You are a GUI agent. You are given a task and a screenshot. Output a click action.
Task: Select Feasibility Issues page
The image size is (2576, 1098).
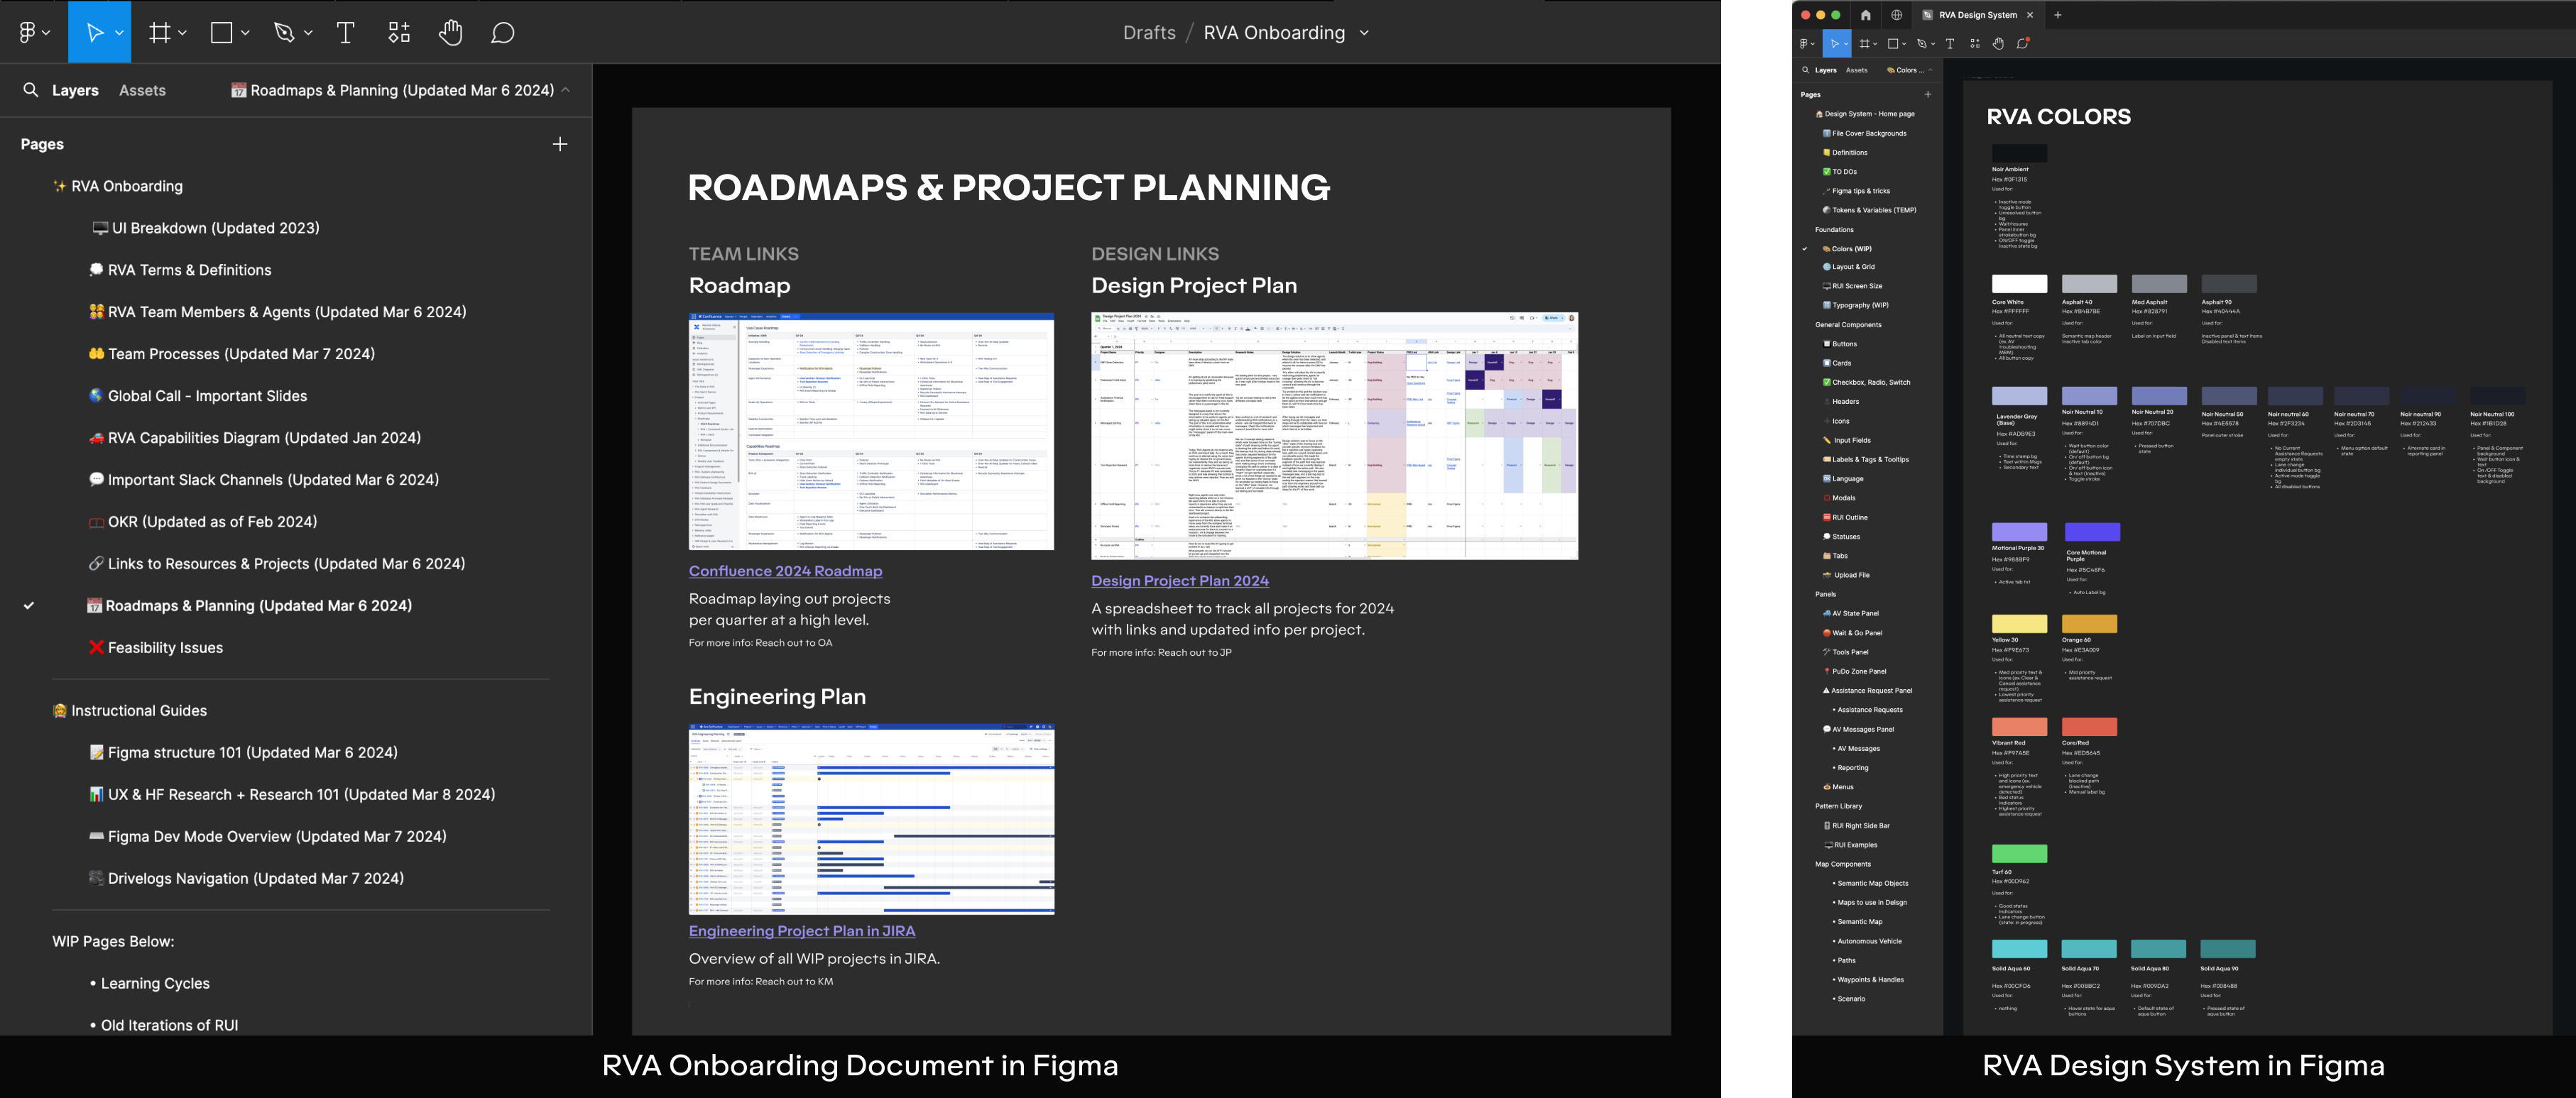coord(156,648)
